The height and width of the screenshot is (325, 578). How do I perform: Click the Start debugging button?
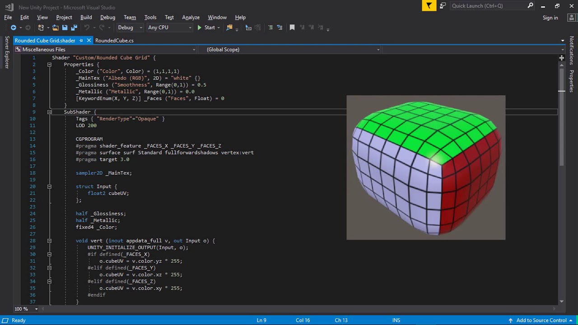pyautogui.click(x=206, y=28)
